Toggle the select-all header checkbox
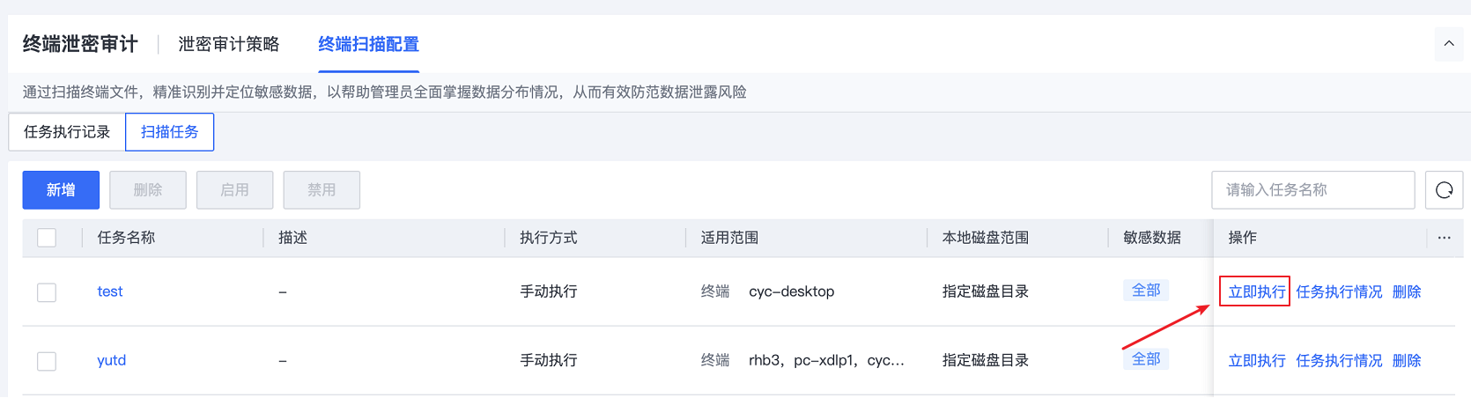The height and width of the screenshot is (398, 1471). click(47, 238)
